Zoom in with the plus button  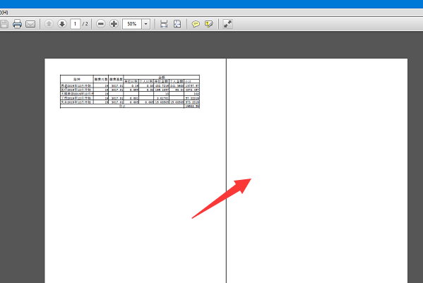coord(114,24)
